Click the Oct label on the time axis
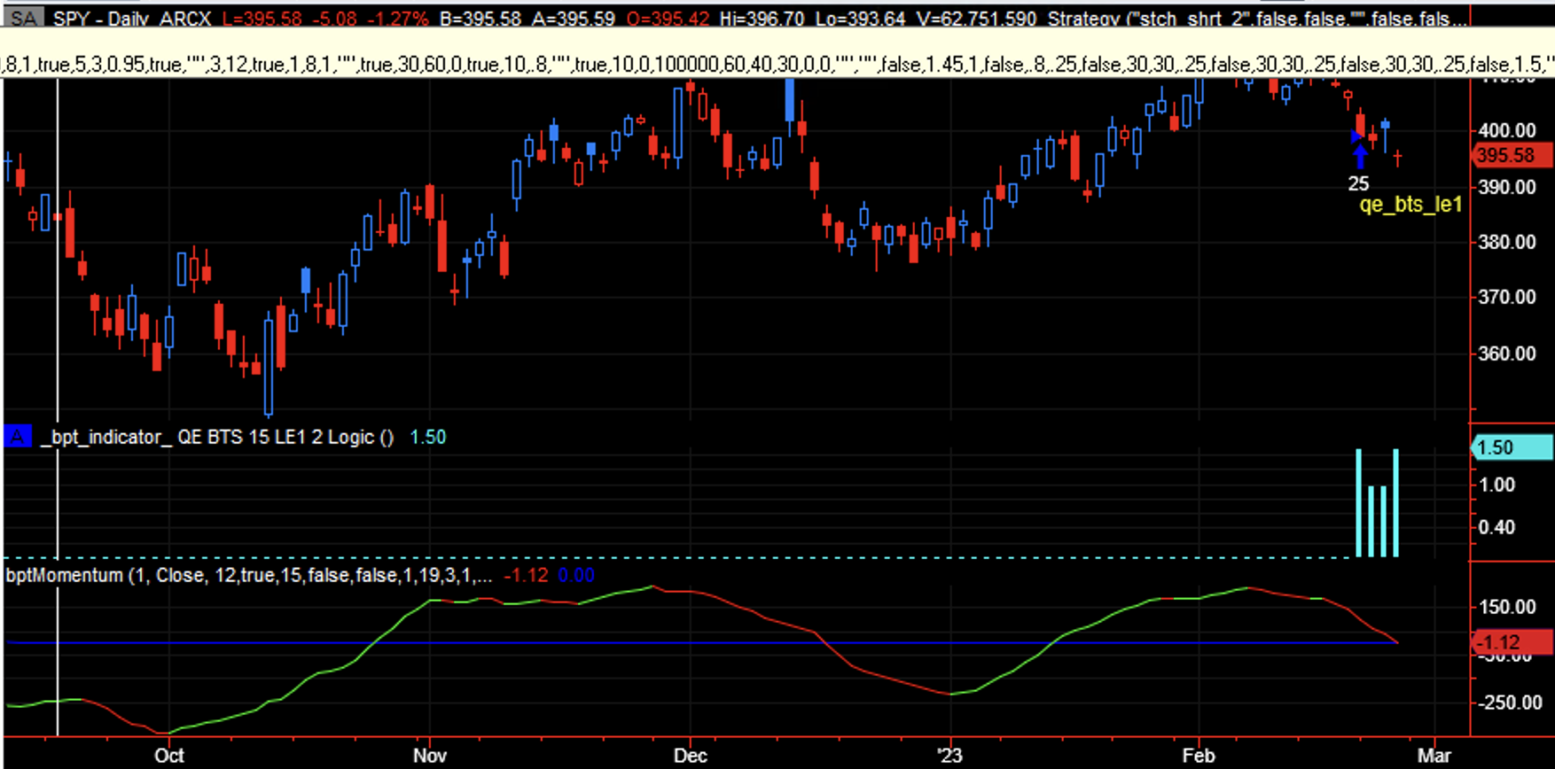Viewport: 1555px width, 769px height. (x=169, y=756)
